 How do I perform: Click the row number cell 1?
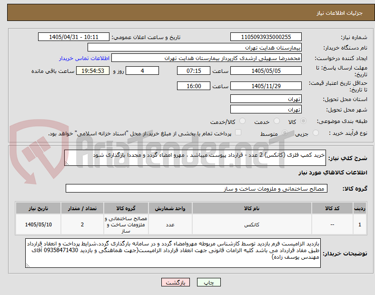coord(360,224)
